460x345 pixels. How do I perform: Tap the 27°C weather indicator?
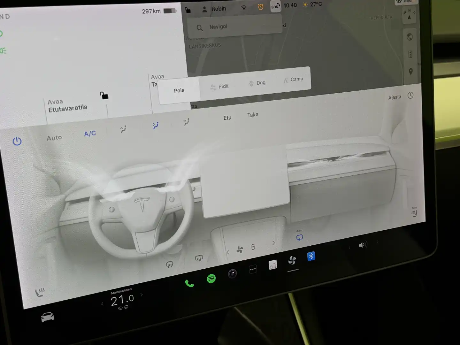(x=312, y=4)
